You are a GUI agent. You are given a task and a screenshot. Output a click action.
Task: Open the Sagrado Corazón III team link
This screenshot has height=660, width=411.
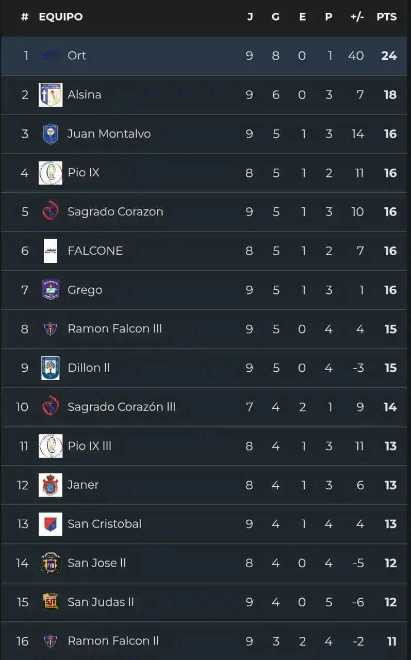(x=121, y=407)
